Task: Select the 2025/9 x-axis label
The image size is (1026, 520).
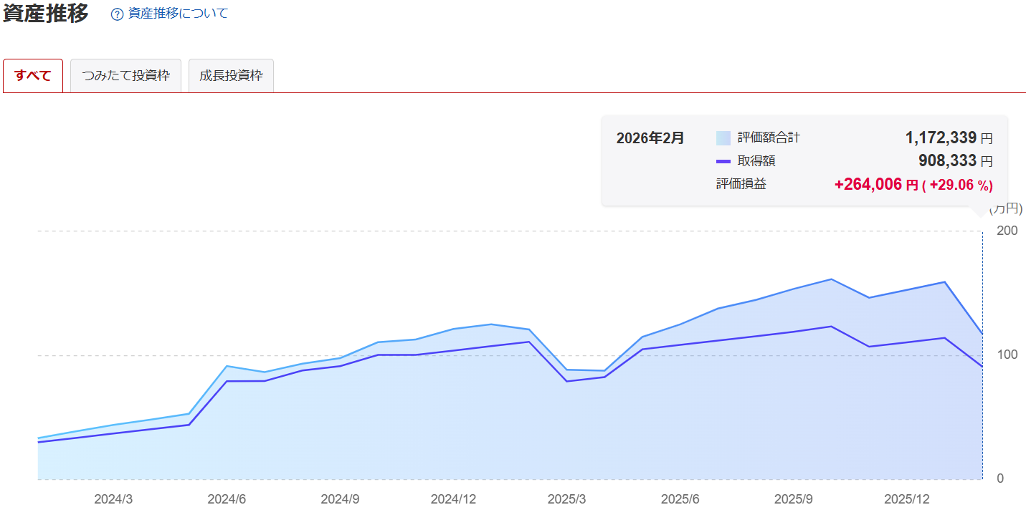Action: (794, 499)
